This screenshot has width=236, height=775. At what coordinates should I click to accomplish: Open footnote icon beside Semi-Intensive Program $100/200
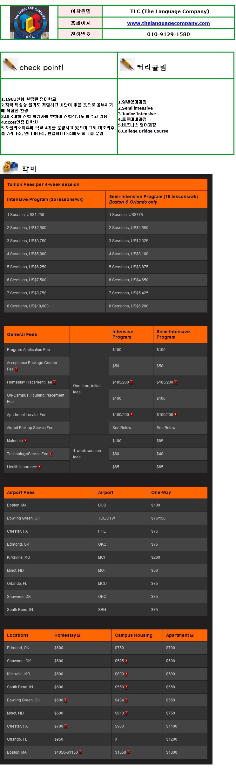(x=176, y=414)
